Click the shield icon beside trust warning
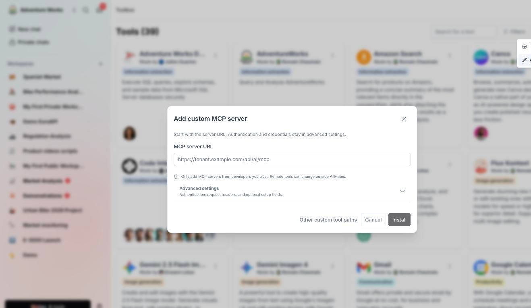This screenshot has width=531, height=308. coord(176,177)
